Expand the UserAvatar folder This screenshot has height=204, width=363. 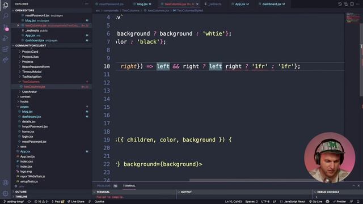tap(29, 92)
